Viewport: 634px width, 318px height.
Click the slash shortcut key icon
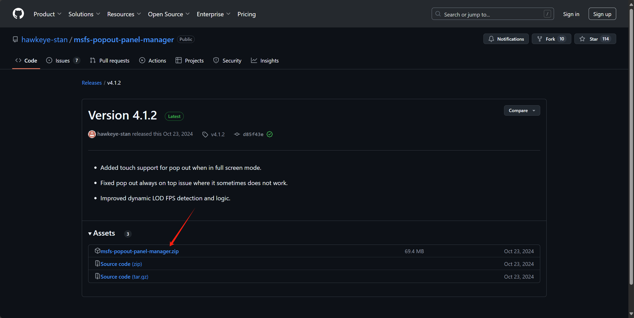(547, 14)
